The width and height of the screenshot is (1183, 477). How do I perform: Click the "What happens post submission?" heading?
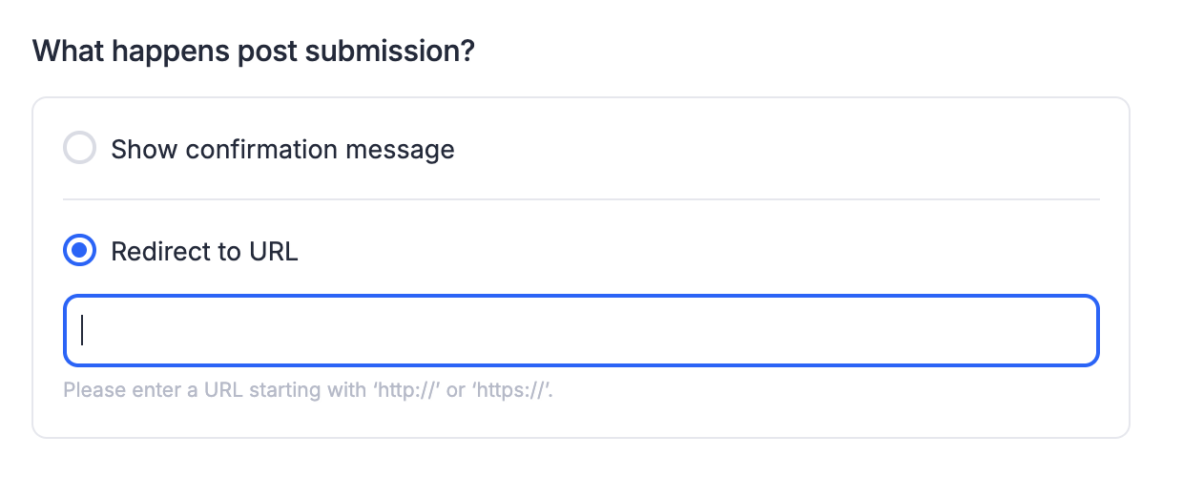coord(254,52)
